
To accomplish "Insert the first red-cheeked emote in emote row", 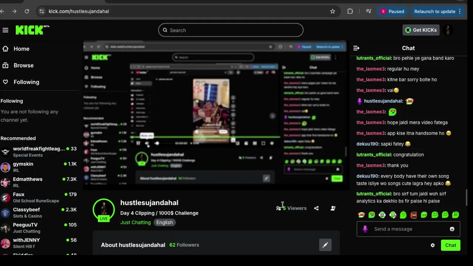I will pos(361,215).
